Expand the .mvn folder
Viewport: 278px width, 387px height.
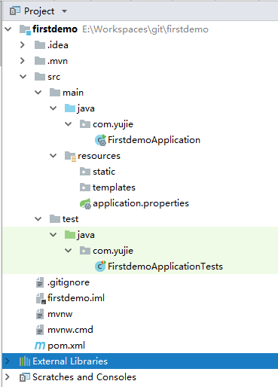pyautogui.click(x=23, y=61)
